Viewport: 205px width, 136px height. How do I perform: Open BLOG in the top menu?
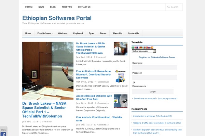coord(53,7)
